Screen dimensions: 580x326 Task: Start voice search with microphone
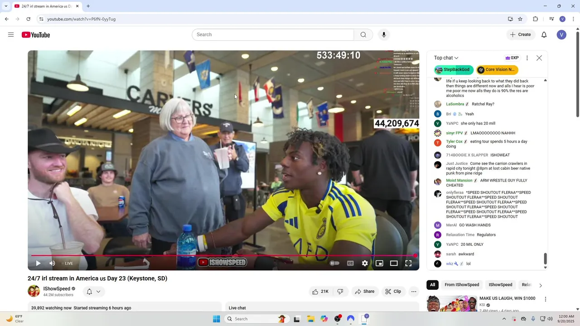tap(384, 35)
